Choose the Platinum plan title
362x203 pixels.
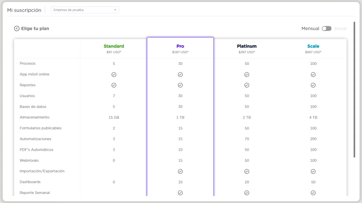[x=247, y=46]
